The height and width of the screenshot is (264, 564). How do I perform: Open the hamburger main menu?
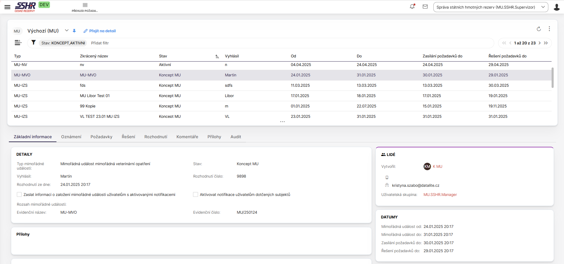[x=7, y=7]
